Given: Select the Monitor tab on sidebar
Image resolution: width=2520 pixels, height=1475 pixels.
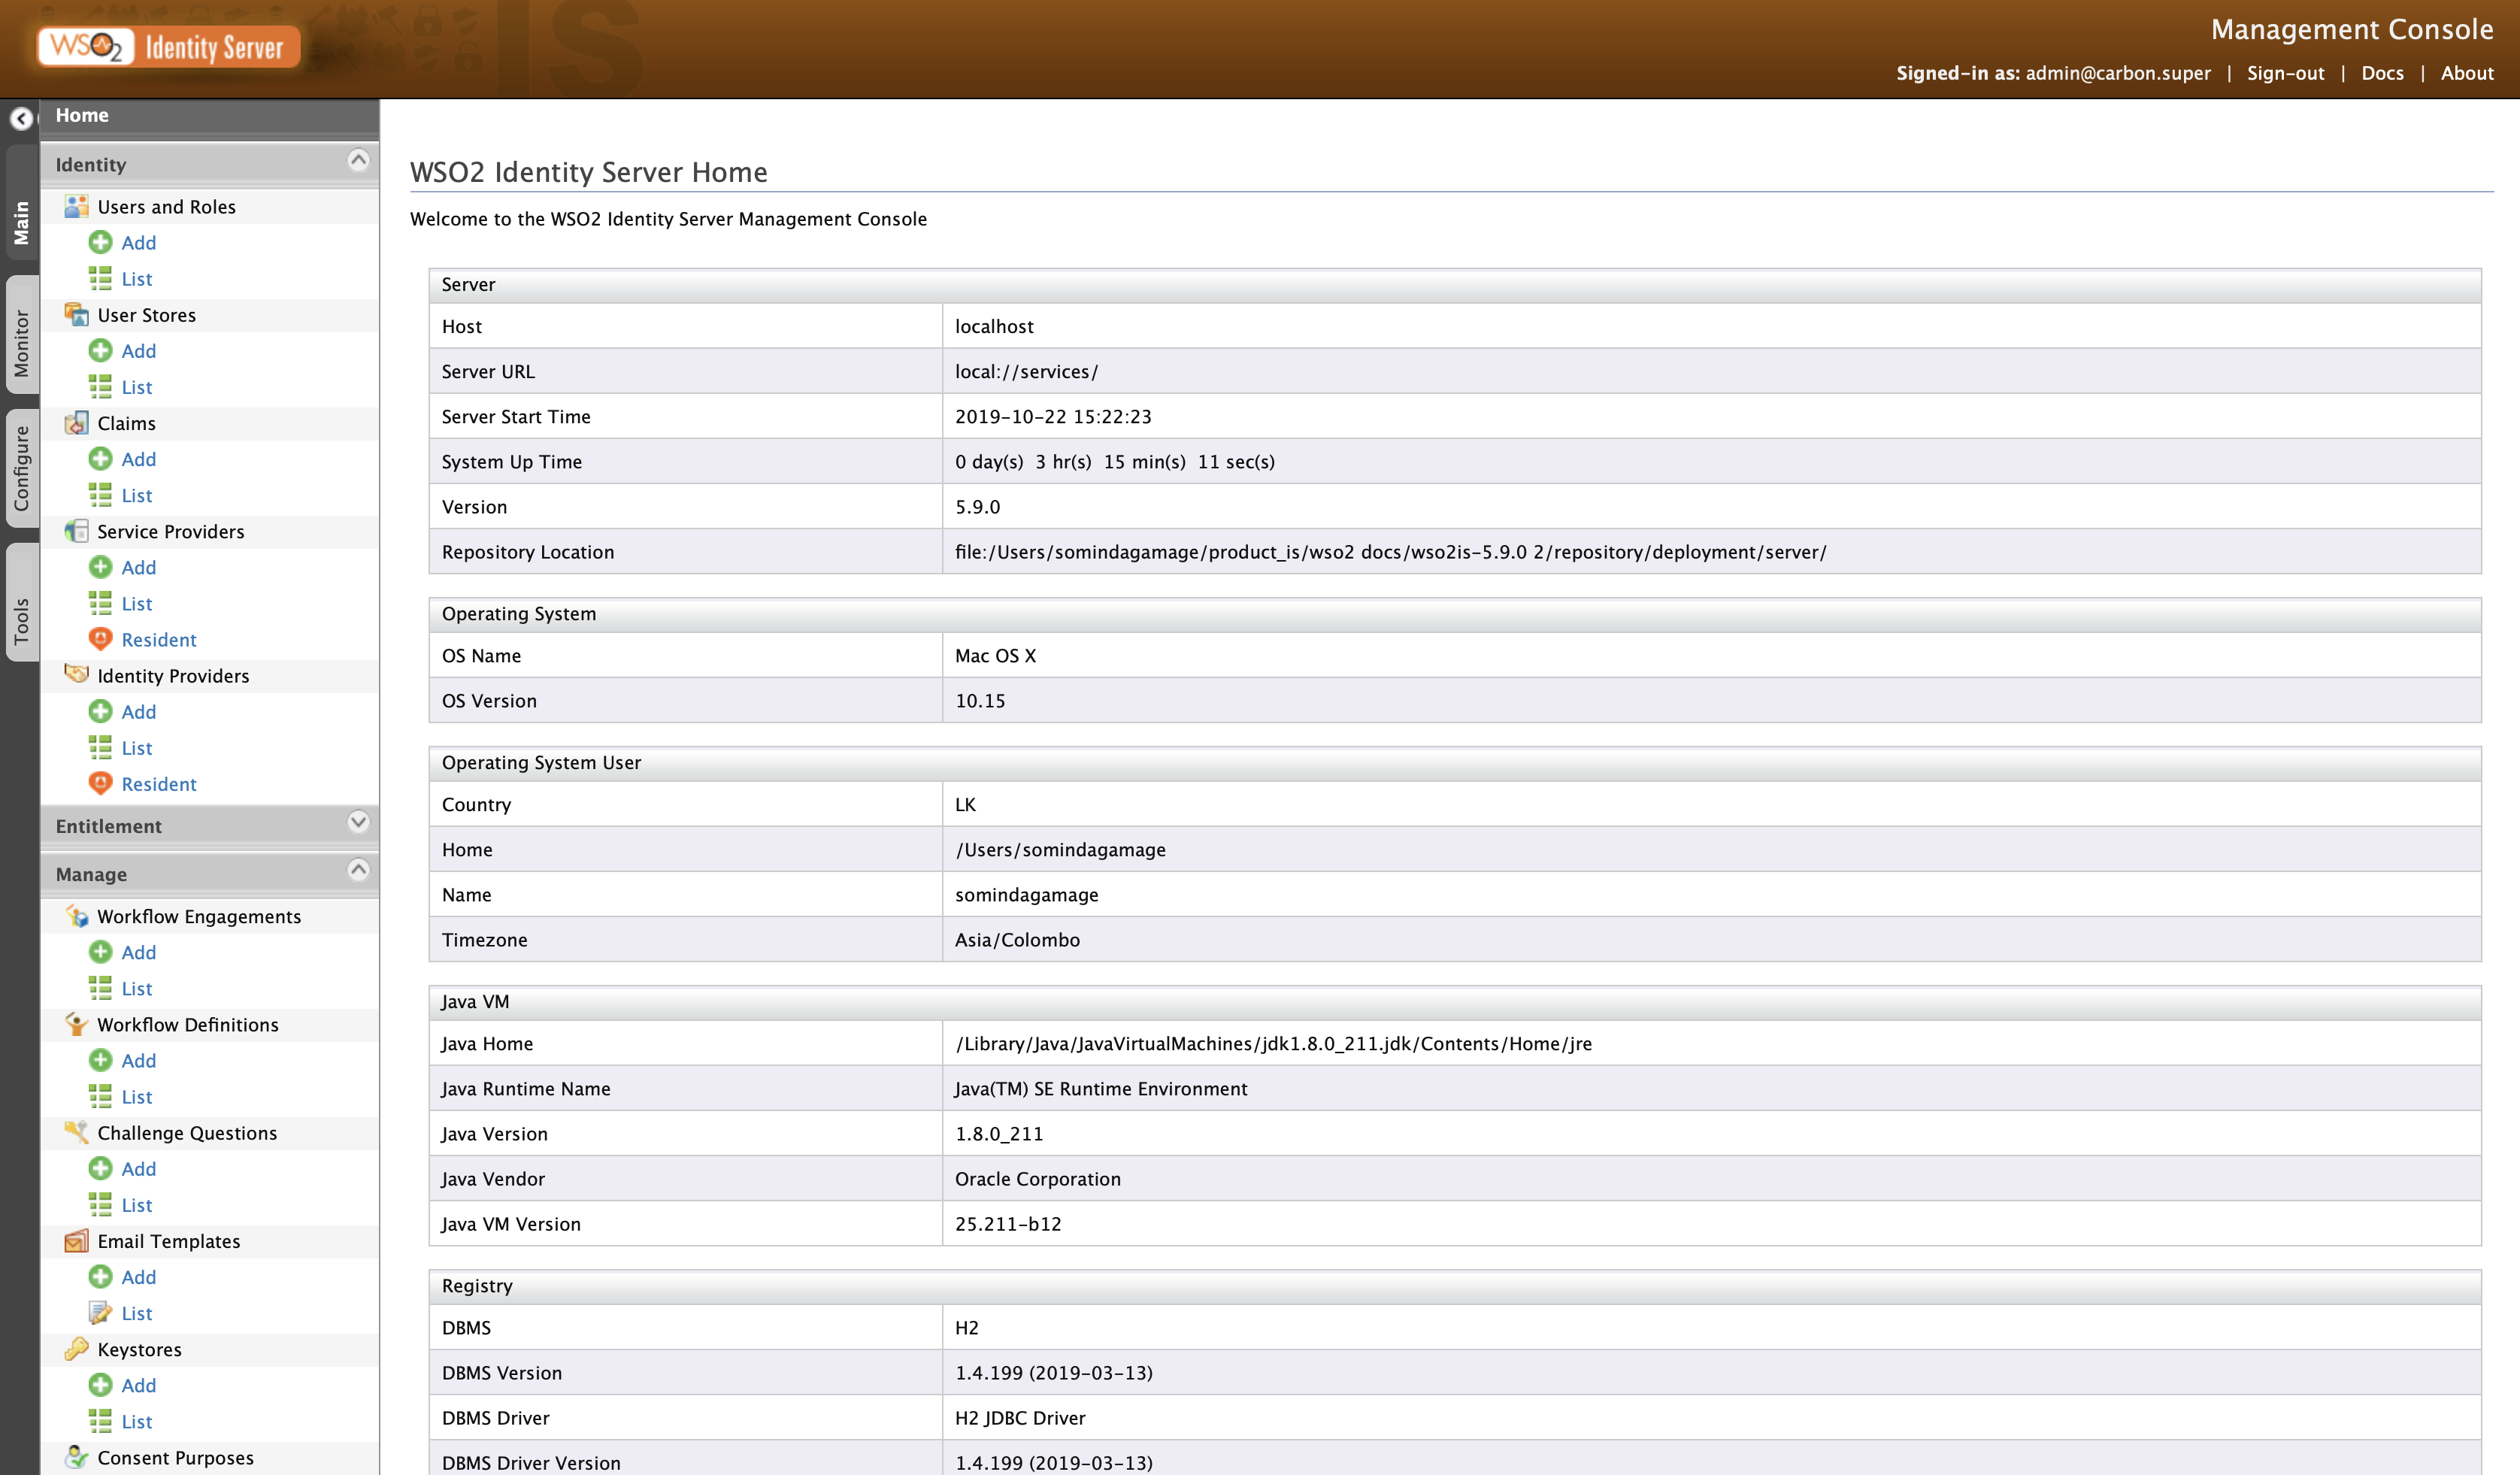Looking at the screenshot, I should (21, 346).
